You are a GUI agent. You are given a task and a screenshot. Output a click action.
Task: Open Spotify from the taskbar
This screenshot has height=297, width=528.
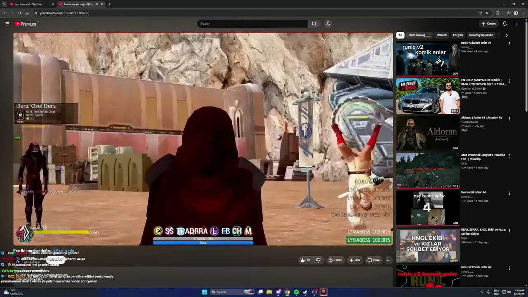tap(296, 292)
